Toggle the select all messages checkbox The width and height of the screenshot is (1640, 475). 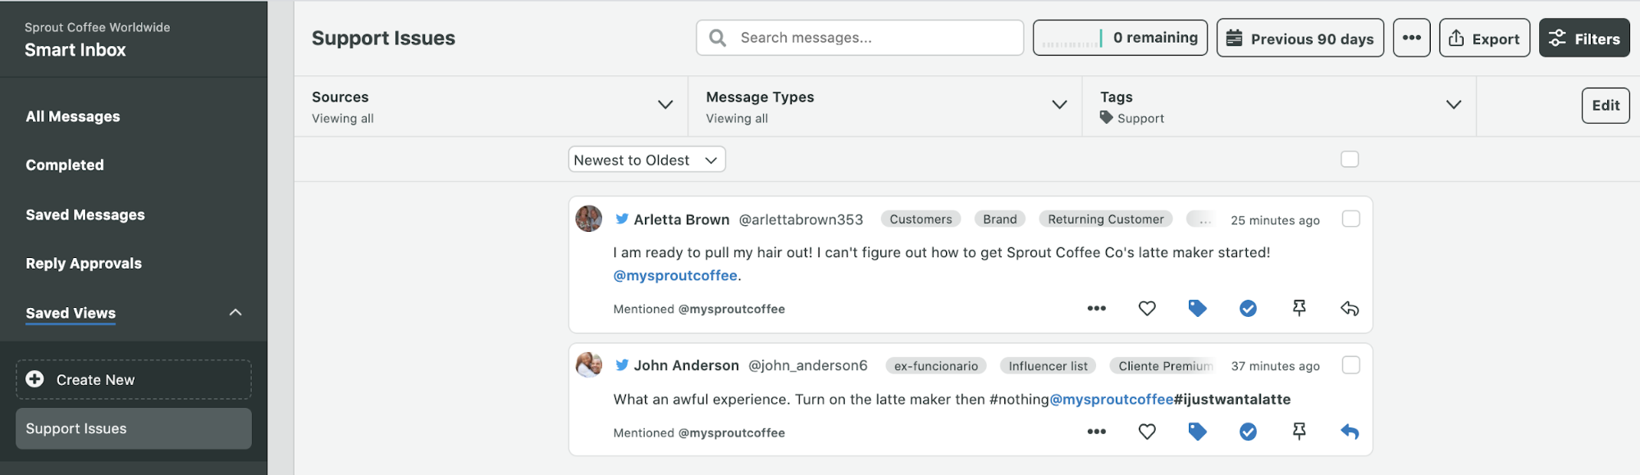point(1350,159)
